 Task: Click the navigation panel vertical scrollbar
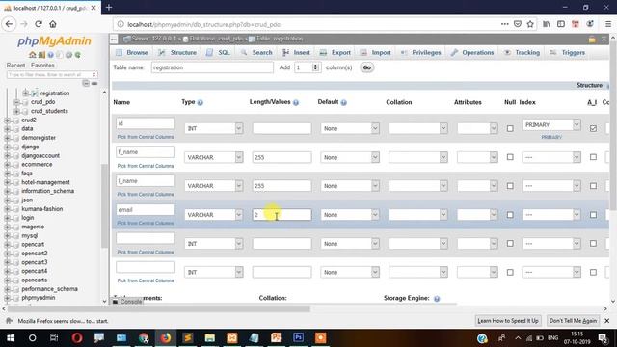[x=104, y=206]
